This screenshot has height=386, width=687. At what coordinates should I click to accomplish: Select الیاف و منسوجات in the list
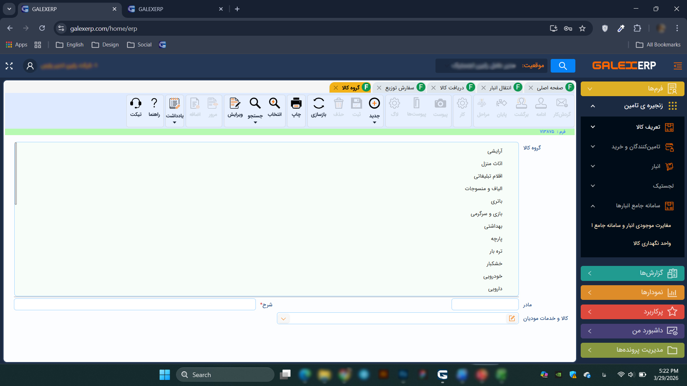pos(483,189)
